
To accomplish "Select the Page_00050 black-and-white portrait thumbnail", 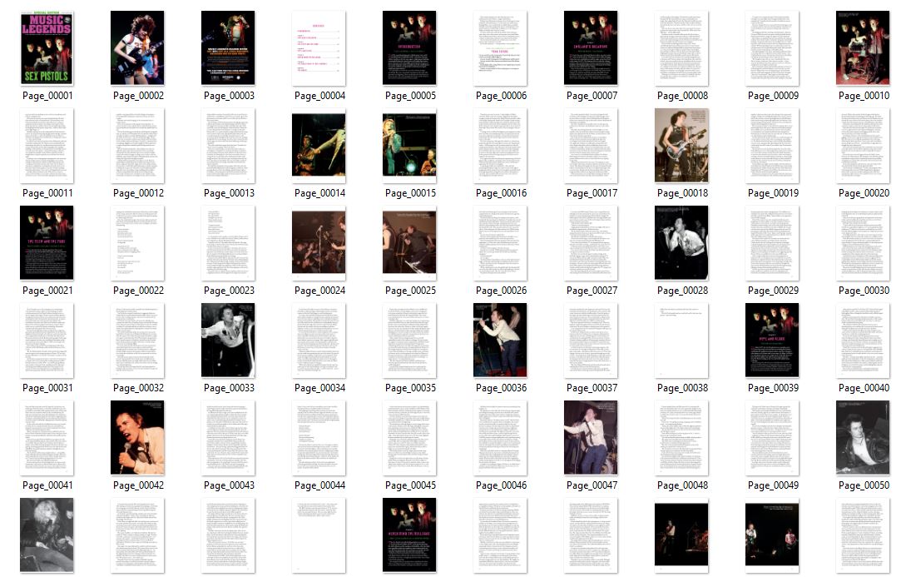I will [x=863, y=438].
